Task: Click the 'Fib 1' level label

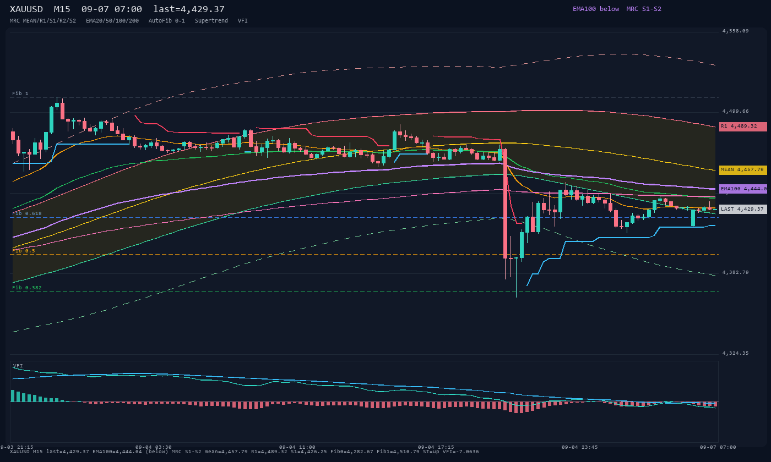Action: coord(20,94)
